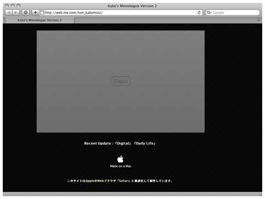Click the Made on a Mac text
The width and height of the screenshot is (265, 199).
coord(121,166)
